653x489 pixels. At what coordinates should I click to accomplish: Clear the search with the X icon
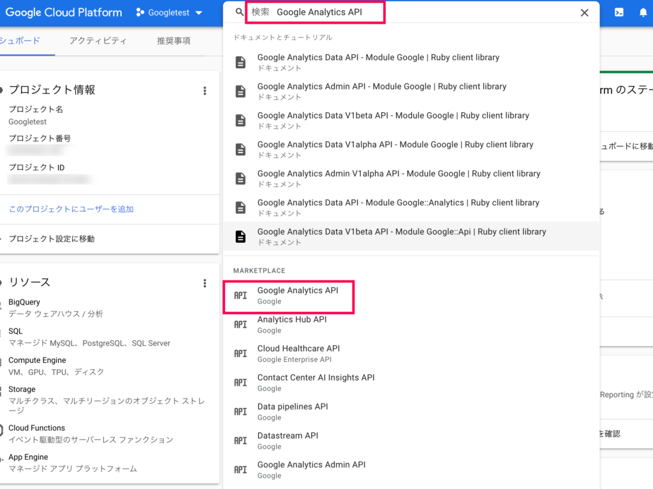tap(584, 13)
